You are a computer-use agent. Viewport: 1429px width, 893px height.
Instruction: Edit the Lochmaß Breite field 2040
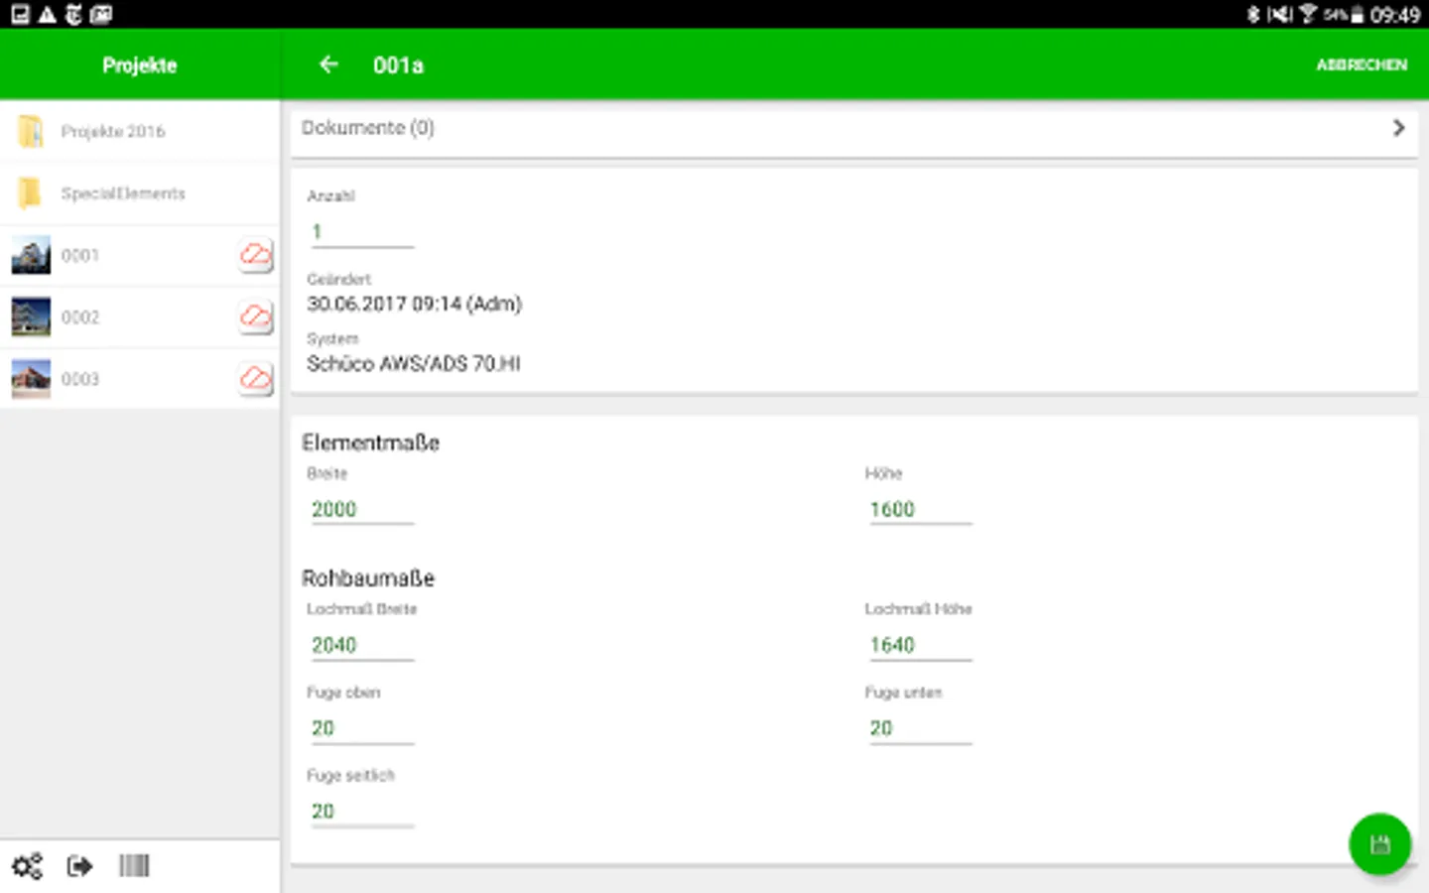point(361,646)
